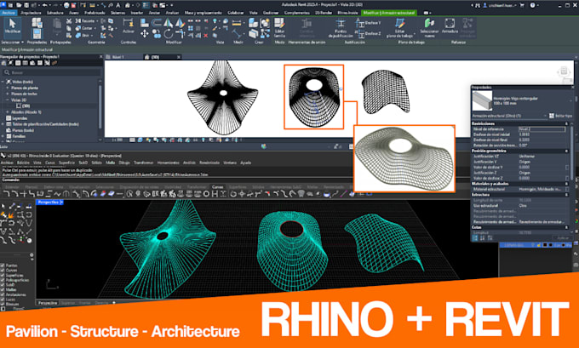Viewport: 579px width, 348px height.
Task: Toggle the Curvas filter checkbox
Action: click(3, 270)
